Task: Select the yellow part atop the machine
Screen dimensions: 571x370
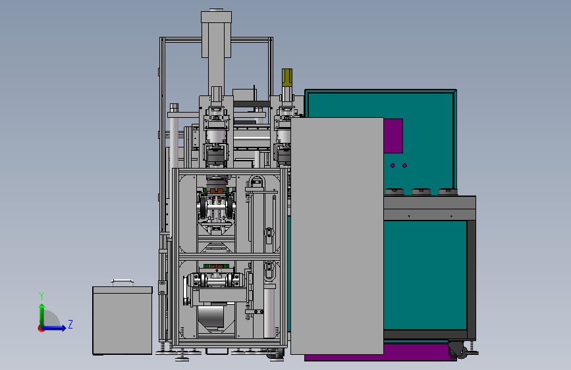Action: click(x=287, y=78)
